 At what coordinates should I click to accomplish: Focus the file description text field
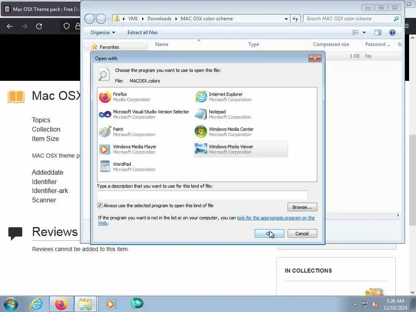click(x=202, y=195)
